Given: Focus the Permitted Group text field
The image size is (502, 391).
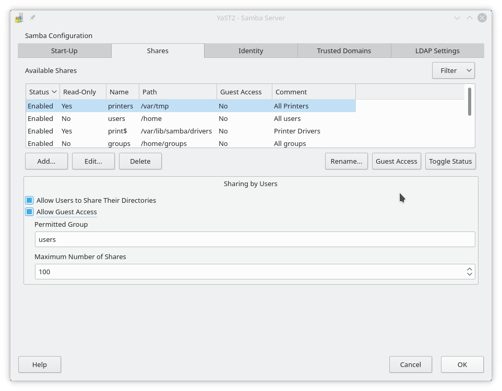Looking at the screenshot, I should pyautogui.click(x=255, y=239).
